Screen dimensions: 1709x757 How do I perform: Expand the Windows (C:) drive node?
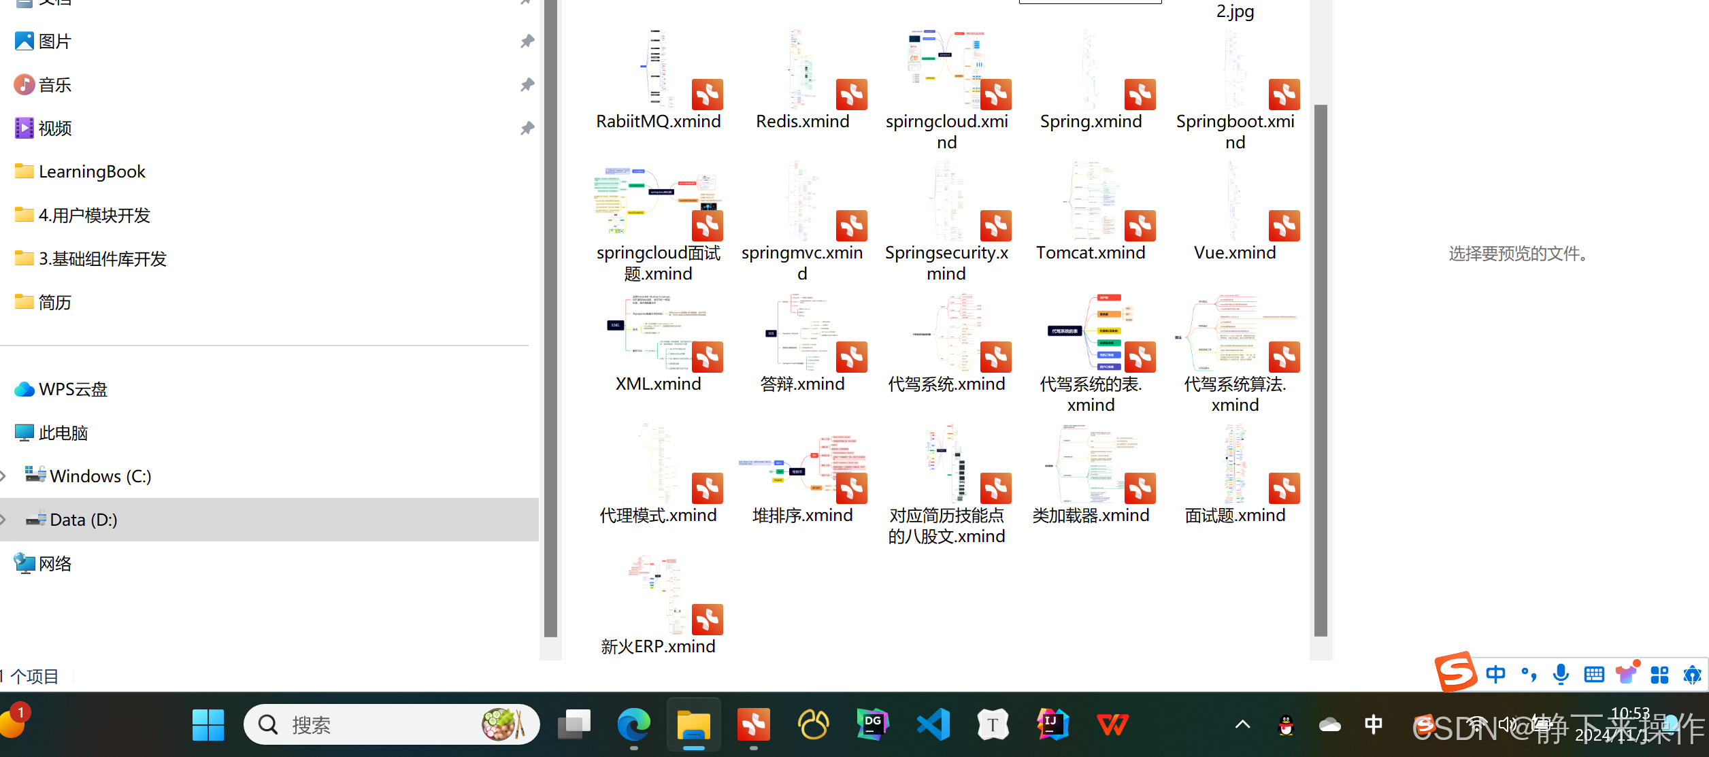(x=4, y=476)
